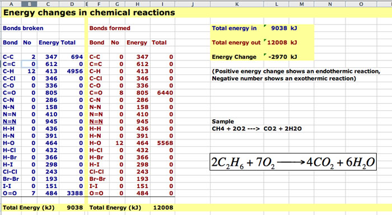Select column A header

pyautogui.click(x=11, y=4)
